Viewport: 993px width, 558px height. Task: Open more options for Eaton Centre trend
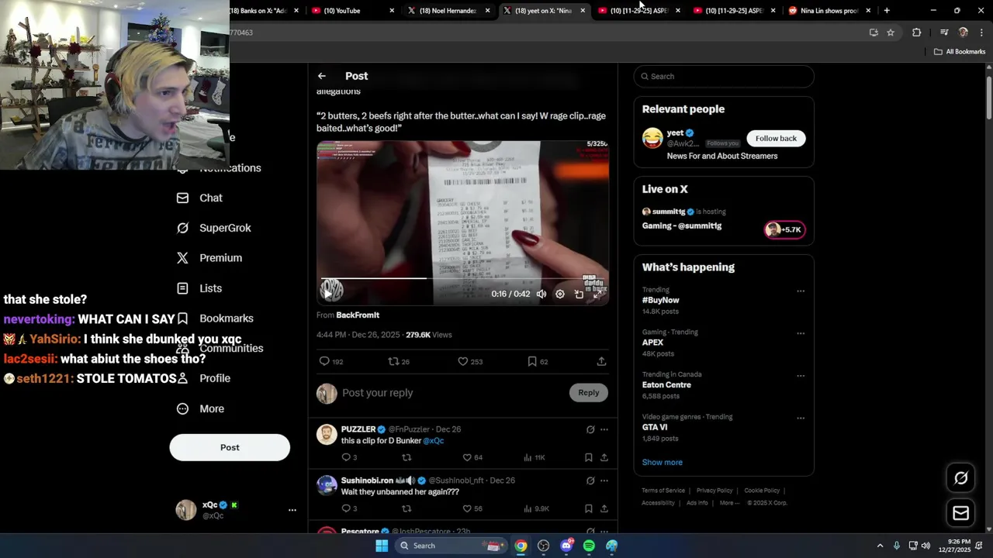point(801,376)
